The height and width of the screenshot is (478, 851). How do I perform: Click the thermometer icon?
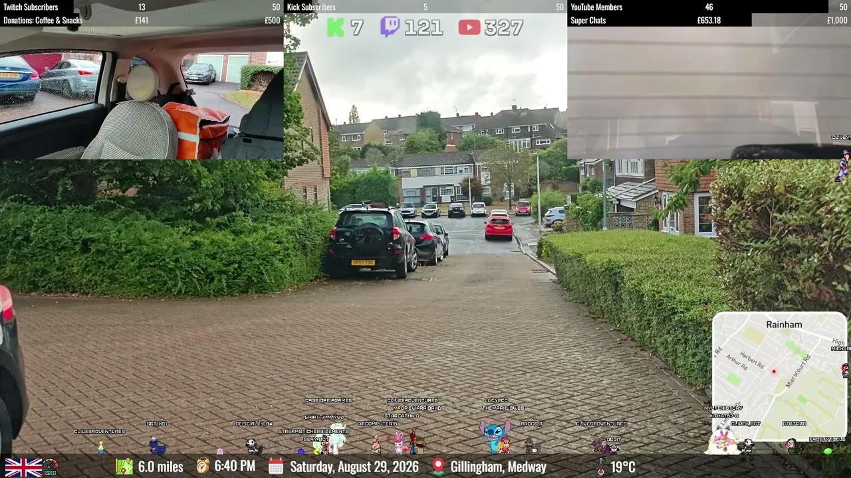[601, 467]
